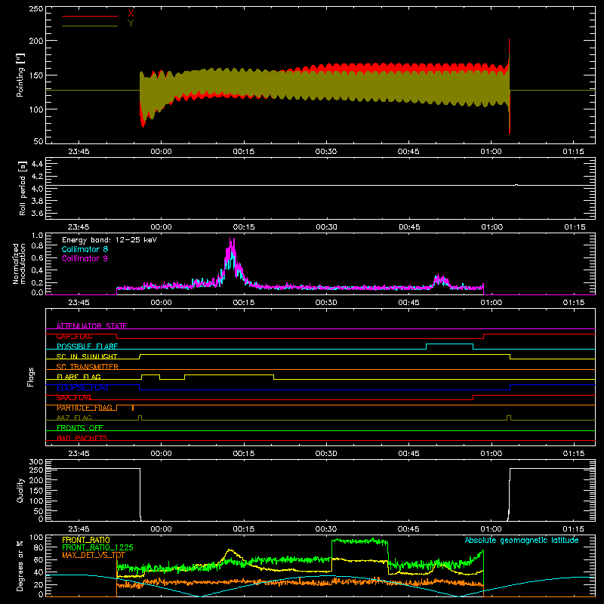Select the GAP_FLAG label
Image resolution: width=604 pixels, height=604 pixels.
pos(74,336)
